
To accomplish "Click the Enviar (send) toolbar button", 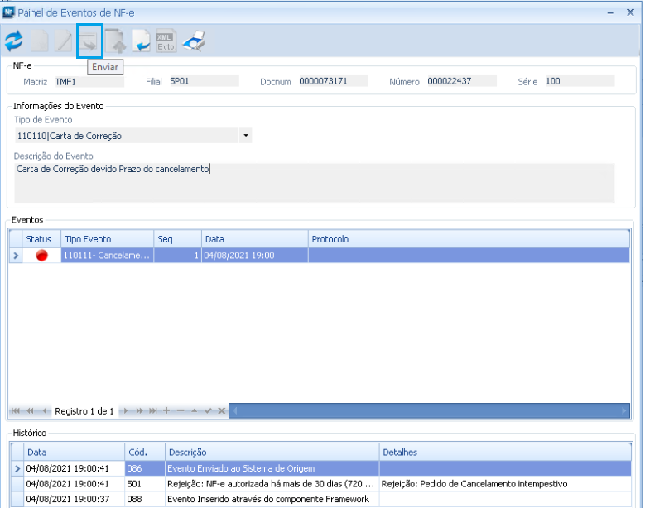I will (x=89, y=41).
